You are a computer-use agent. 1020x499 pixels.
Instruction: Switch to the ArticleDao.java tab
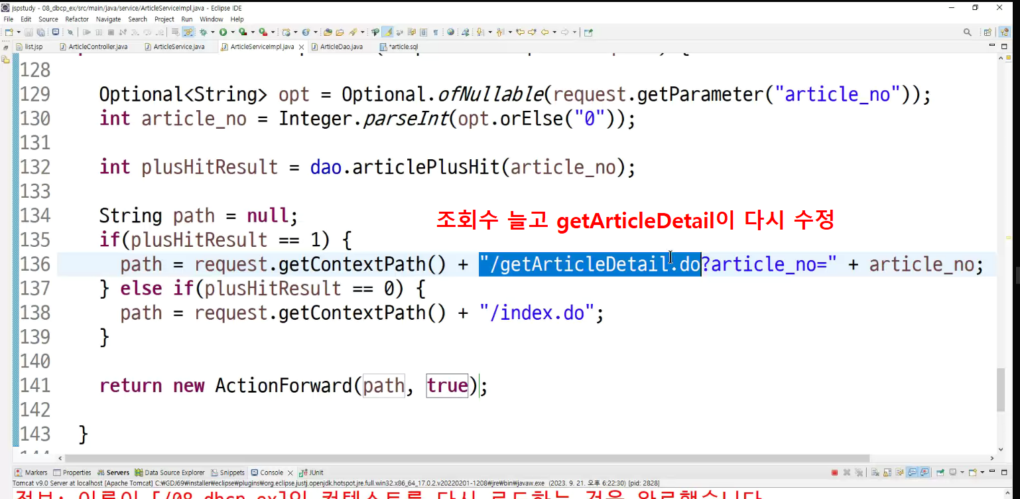336,47
